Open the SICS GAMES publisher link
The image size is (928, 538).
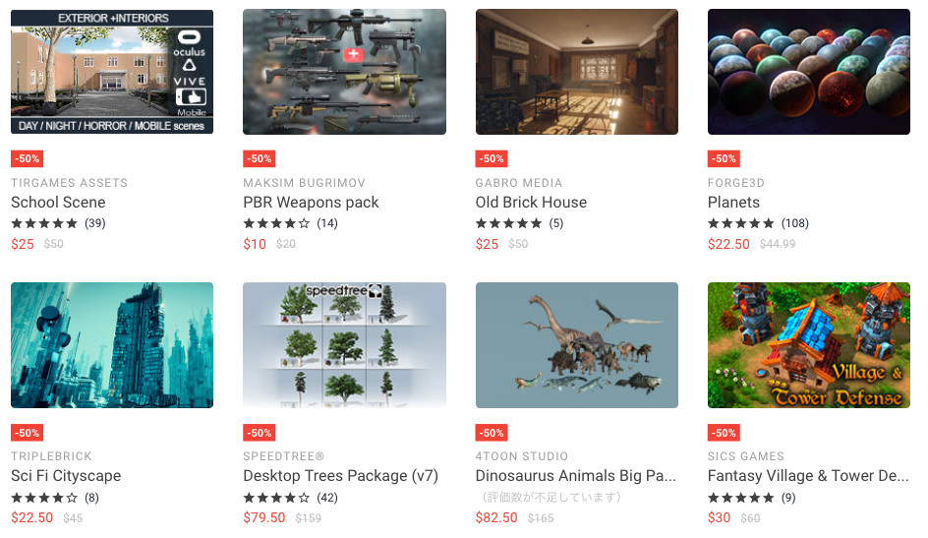(746, 456)
